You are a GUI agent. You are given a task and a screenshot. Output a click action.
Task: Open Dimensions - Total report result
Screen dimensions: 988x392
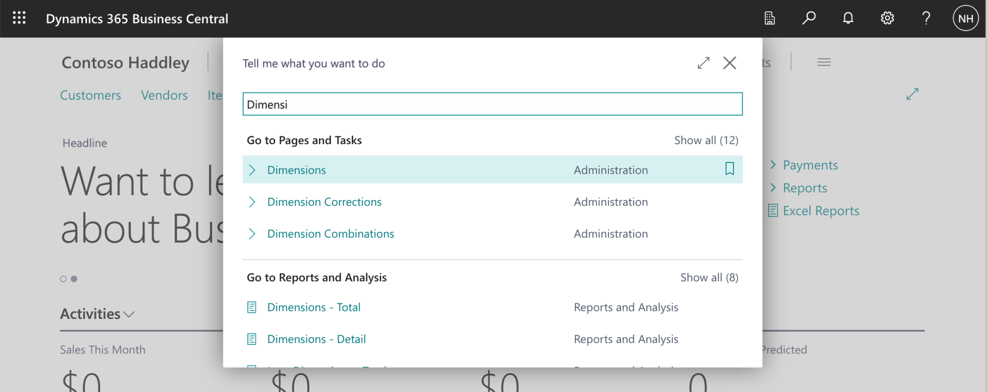click(x=314, y=307)
